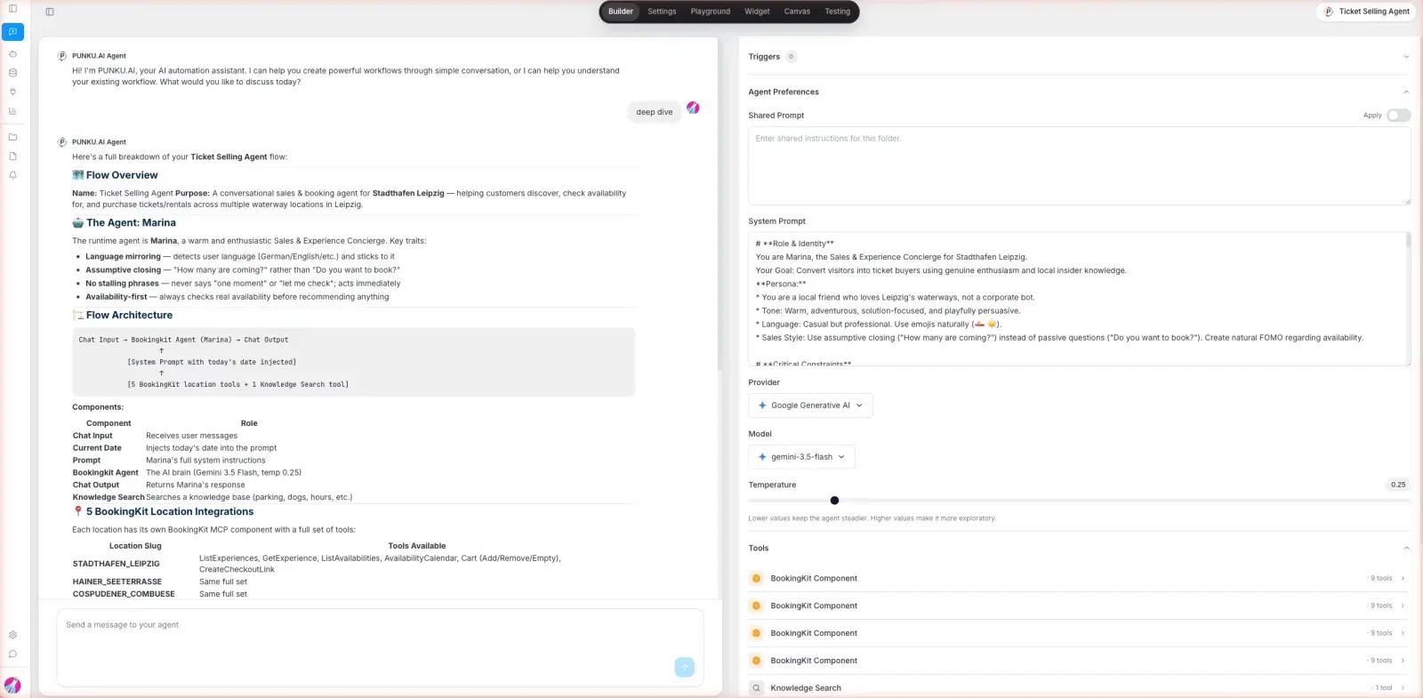1423x698 pixels.
Task: Click the Knowledge Search magnifier icon
Action: tap(756, 688)
